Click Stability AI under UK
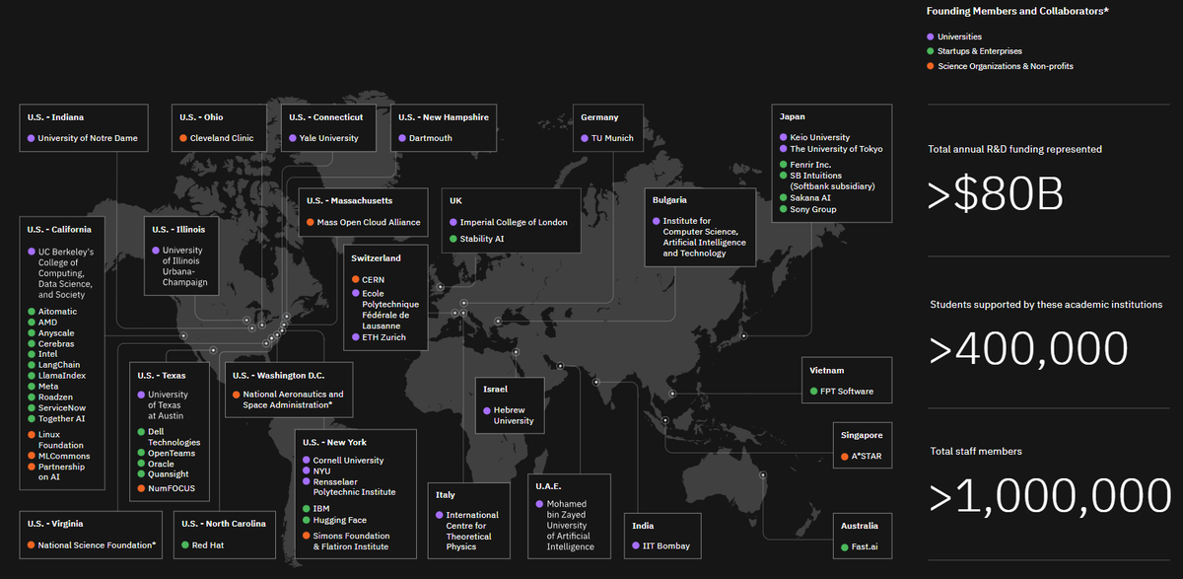Image resolution: width=1183 pixels, height=579 pixels. pyautogui.click(x=482, y=239)
